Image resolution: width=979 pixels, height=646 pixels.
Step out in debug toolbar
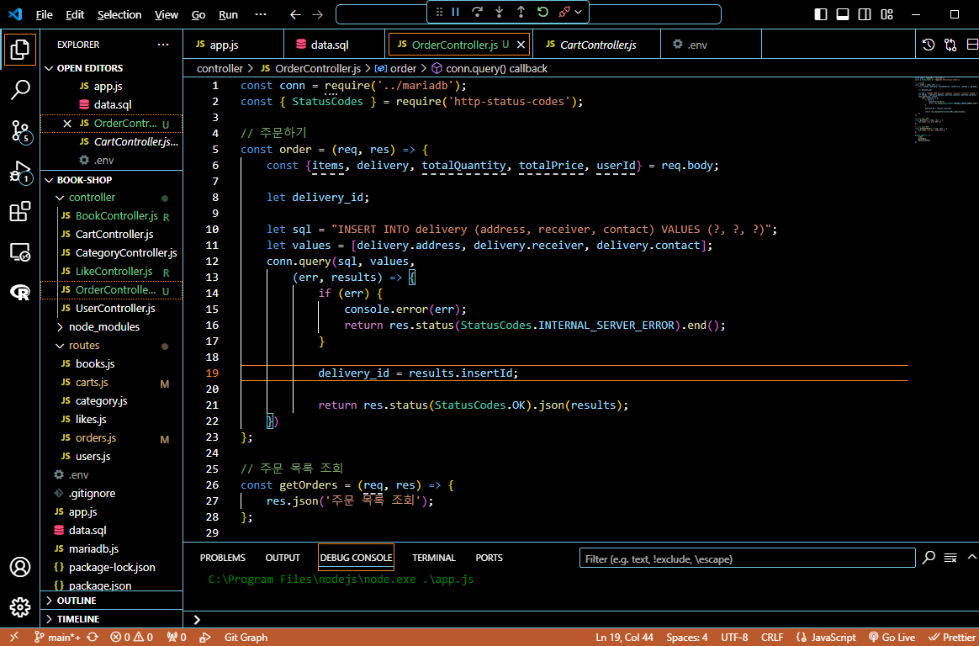click(x=521, y=12)
